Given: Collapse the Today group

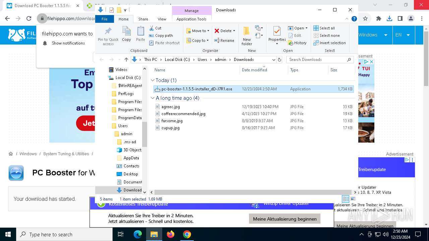Looking at the screenshot, I should click(x=153, y=80).
